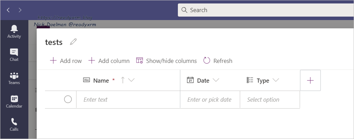The width and height of the screenshot is (354, 139).
Task: Click the plus button to add a new column
Action: (310, 80)
